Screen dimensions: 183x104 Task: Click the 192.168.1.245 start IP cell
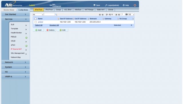(65, 22)
